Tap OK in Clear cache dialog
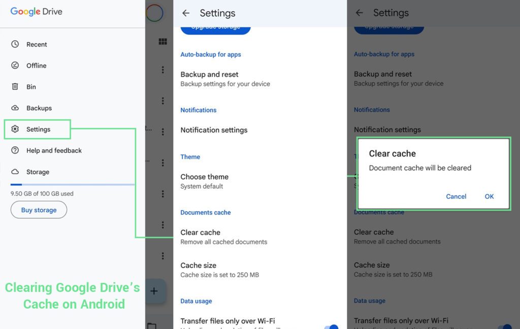Image resolution: width=520 pixels, height=329 pixels. 489,196
